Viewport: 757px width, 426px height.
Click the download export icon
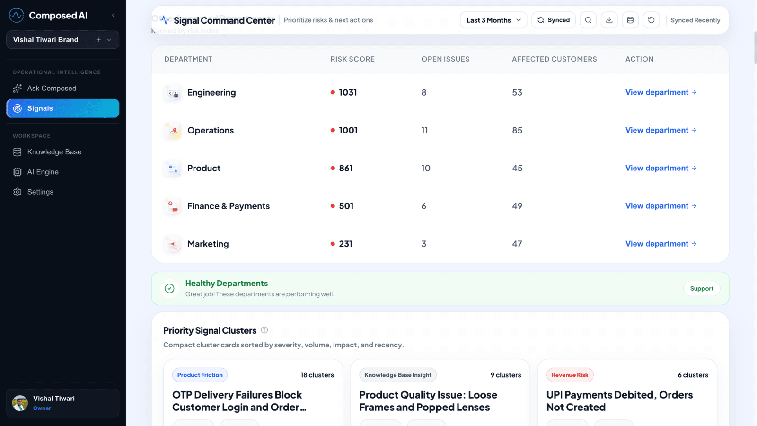point(609,20)
